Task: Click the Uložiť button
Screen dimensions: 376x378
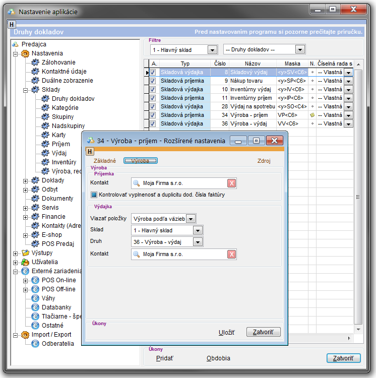Action: pos(226,332)
